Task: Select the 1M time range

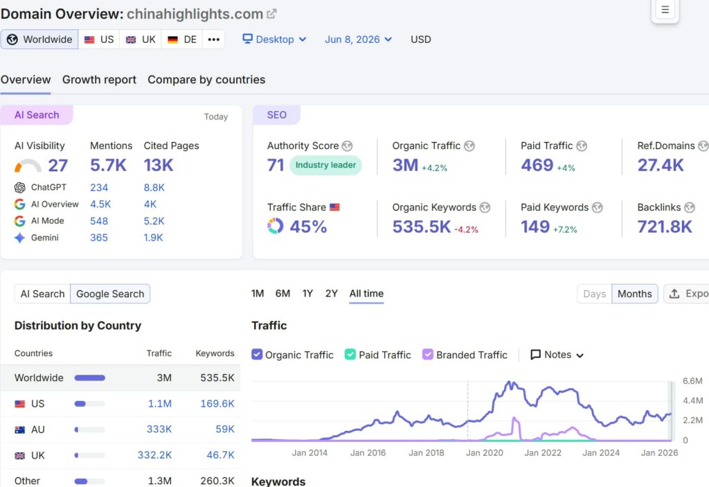Action: pos(258,293)
